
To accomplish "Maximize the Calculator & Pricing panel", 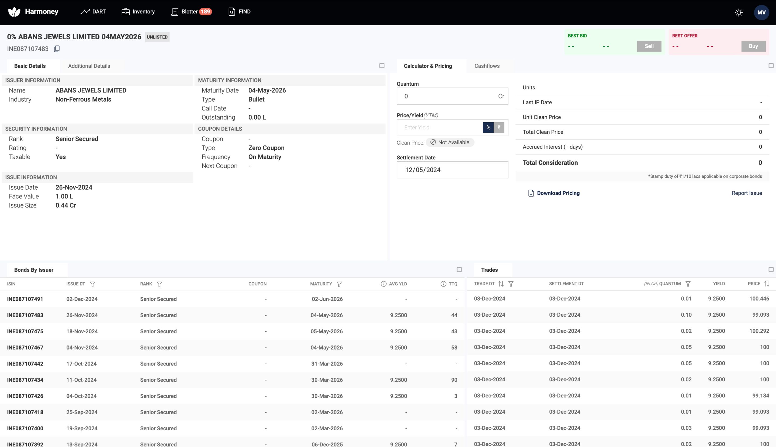I will pos(771,66).
